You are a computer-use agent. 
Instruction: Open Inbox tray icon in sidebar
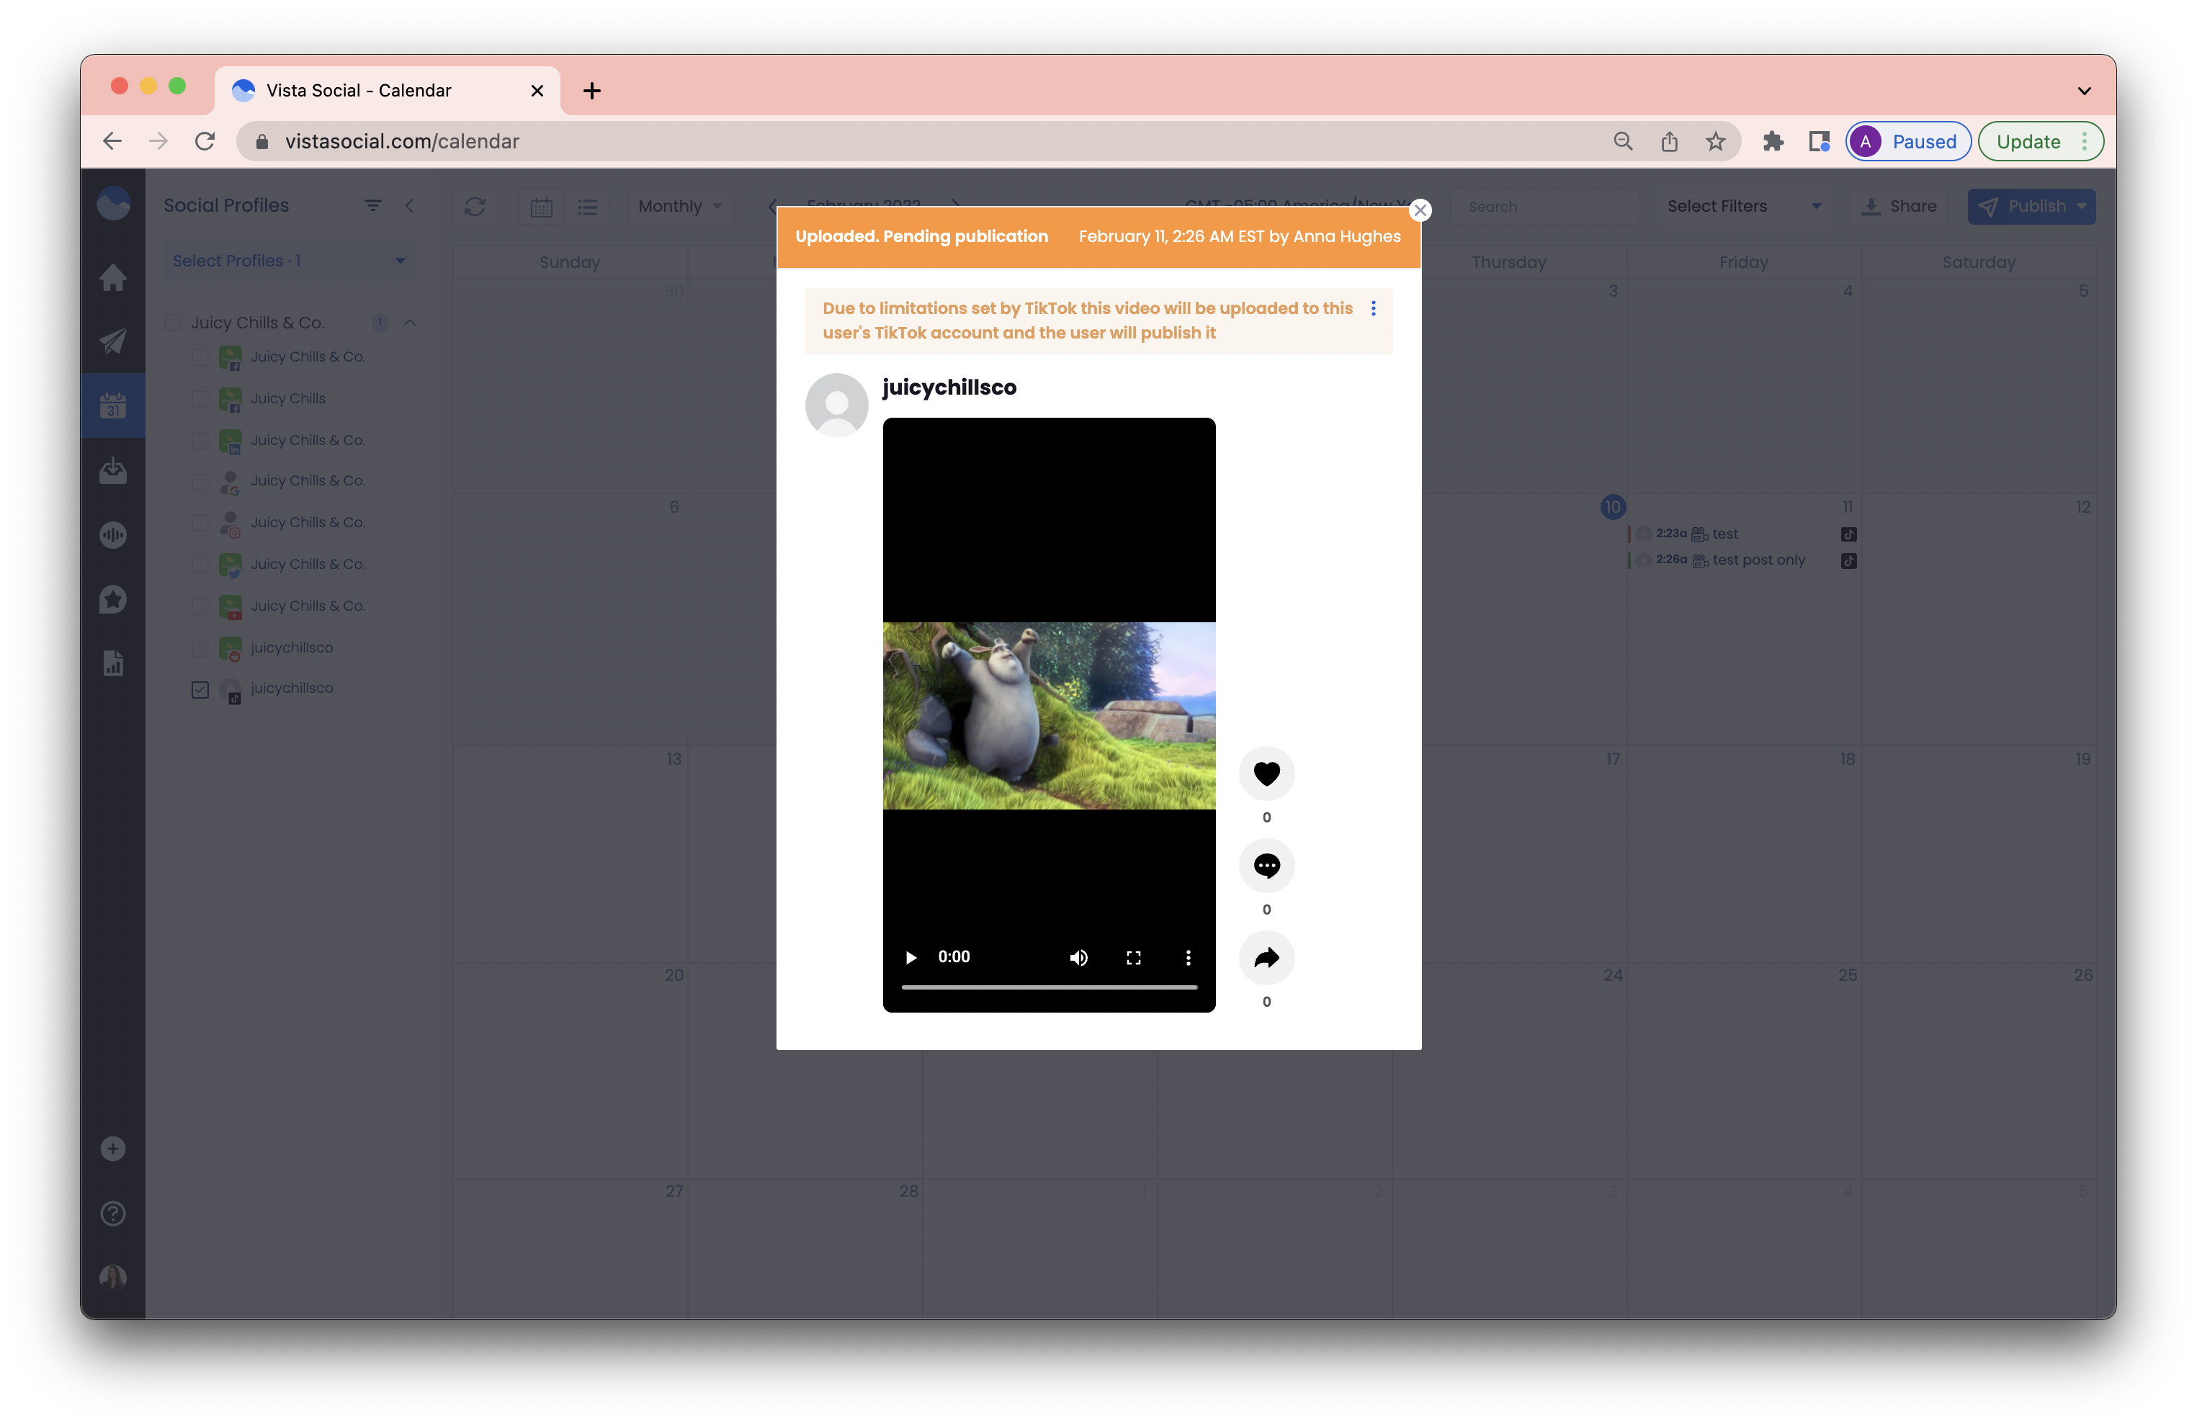(x=112, y=471)
